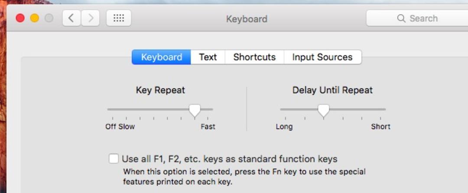Open the Shortcuts tab
The image size is (468, 193).
click(x=254, y=57)
